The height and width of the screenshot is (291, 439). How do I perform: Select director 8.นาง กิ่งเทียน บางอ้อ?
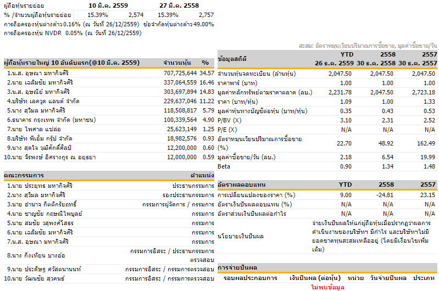36,255
